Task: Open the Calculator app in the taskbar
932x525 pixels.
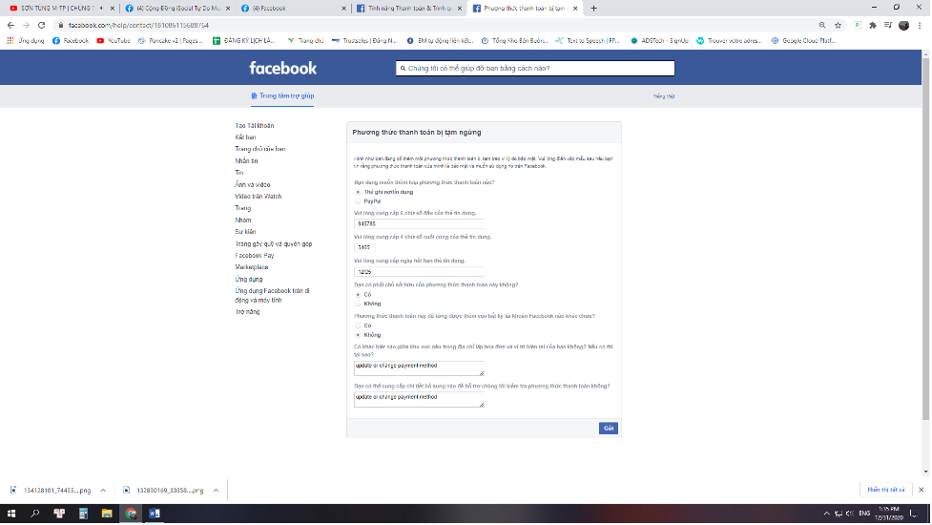Action: coord(83,514)
